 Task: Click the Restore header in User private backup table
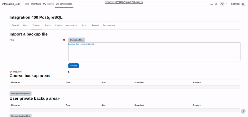(x=197, y=105)
